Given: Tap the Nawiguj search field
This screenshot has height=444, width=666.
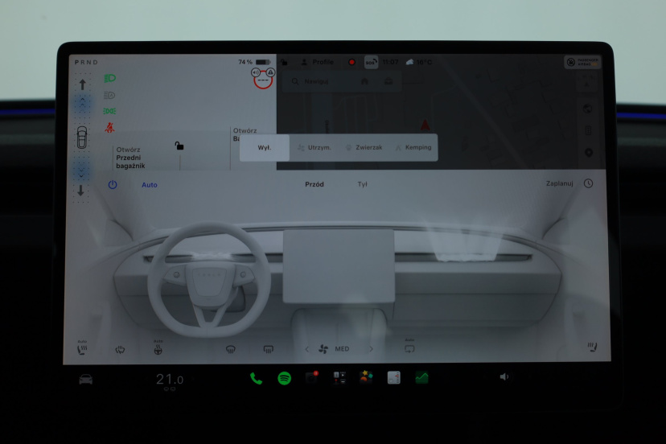Looking at the screenshot, I should click(342, 81).
